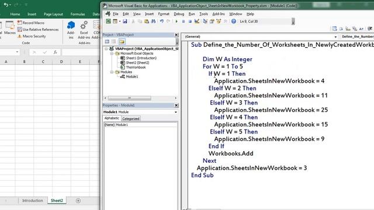374x210 pixels.
Task: Toggle Use Relative References in Excel ribbon
Action: point(38,30)
